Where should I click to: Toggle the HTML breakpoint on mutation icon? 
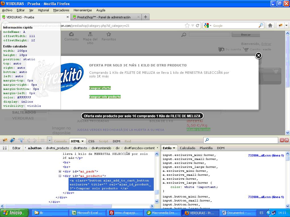click(x=5, y=148)
